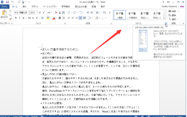
Task: Expand the bullet list options arrow
Action: 72,13
